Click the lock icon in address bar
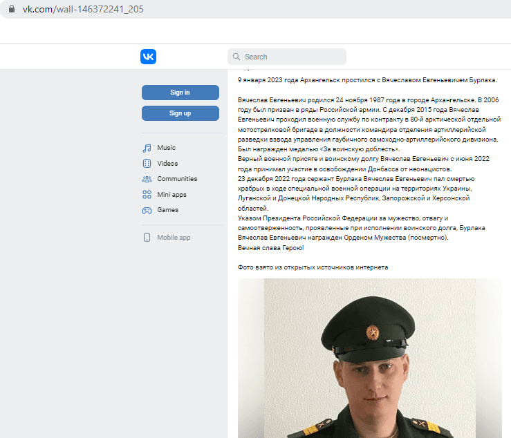The height and width of the screenshot is (438, 511). click(12, 9)
